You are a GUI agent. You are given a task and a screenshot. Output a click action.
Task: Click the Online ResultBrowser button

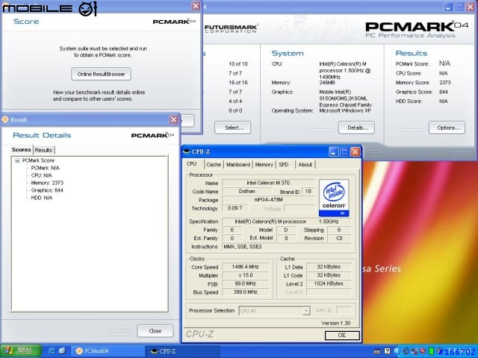coord(102,74)
